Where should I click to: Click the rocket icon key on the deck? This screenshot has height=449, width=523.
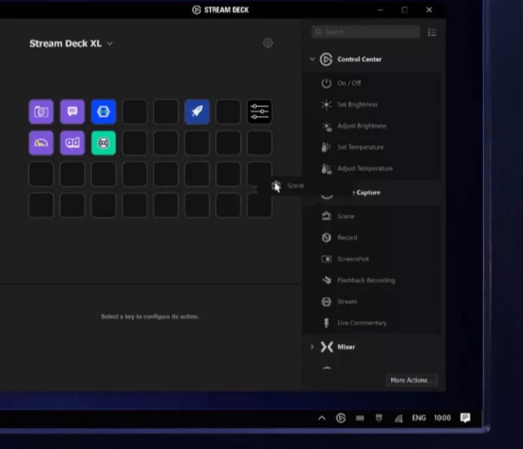click(x=197, y=111)
